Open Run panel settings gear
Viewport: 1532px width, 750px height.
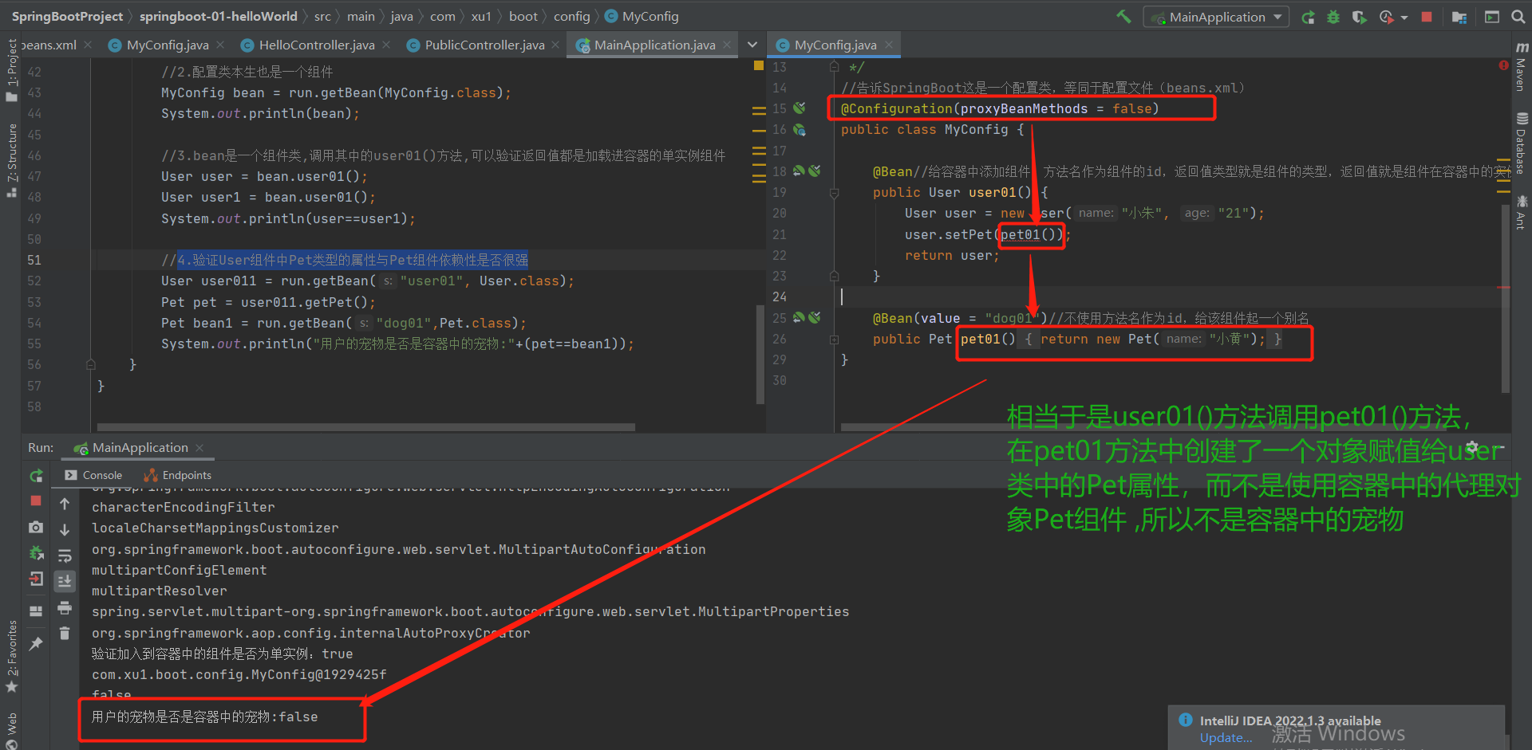[1472, 447]
